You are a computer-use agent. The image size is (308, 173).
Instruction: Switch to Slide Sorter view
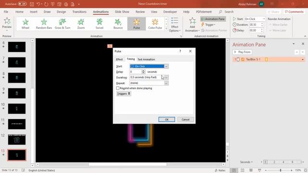tap(243, 170)
